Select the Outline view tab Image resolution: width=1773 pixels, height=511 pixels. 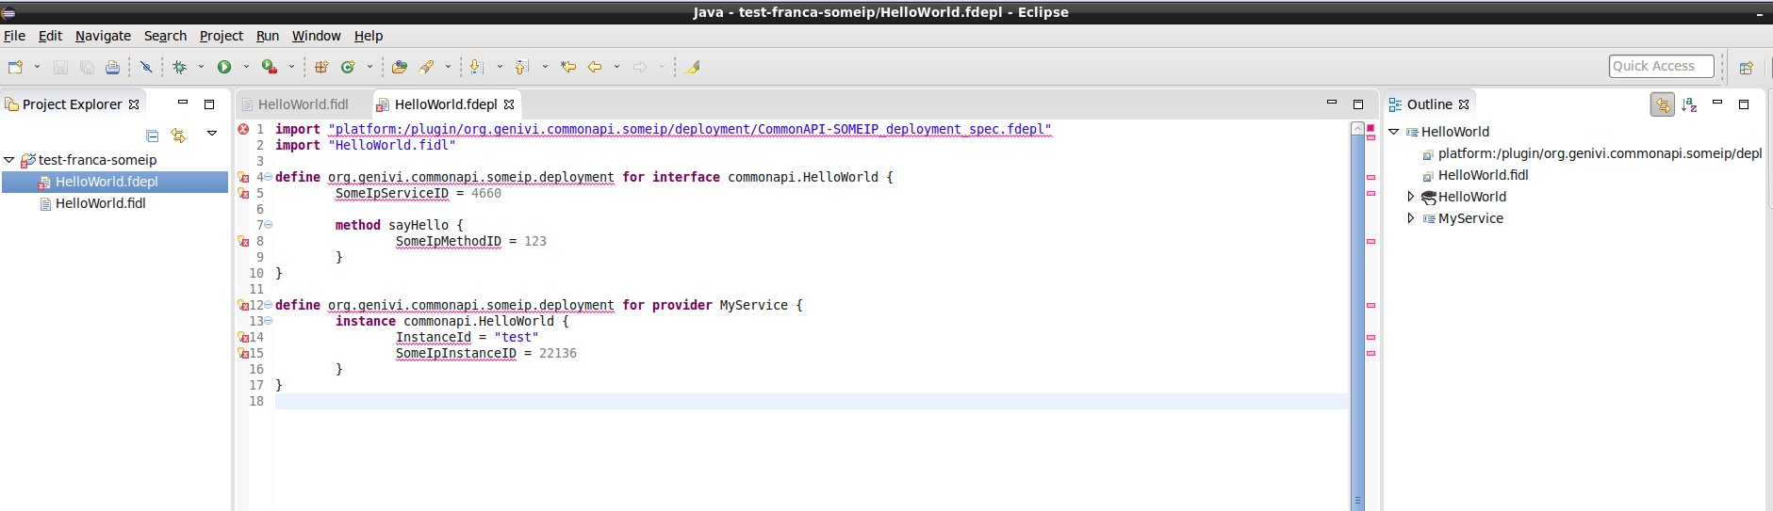click(x=1429, y=104)
